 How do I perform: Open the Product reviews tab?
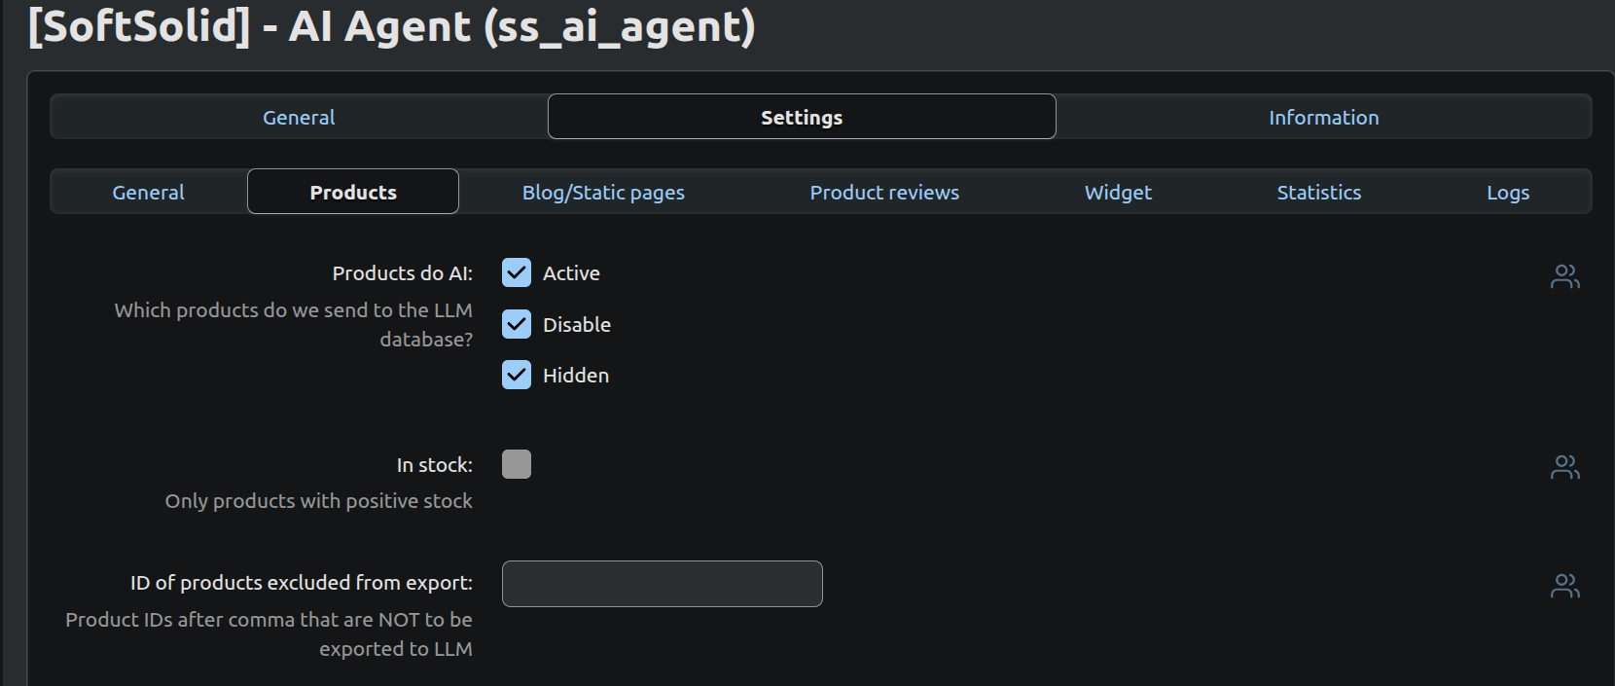click(884, 193)
